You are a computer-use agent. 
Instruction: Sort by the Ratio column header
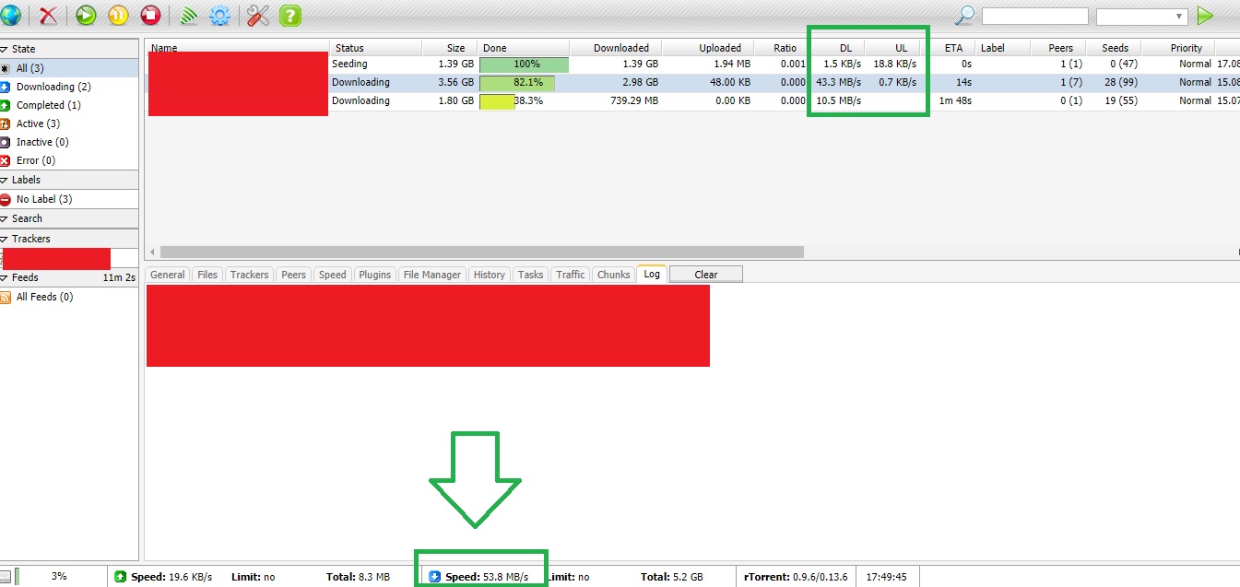point(782,48)
